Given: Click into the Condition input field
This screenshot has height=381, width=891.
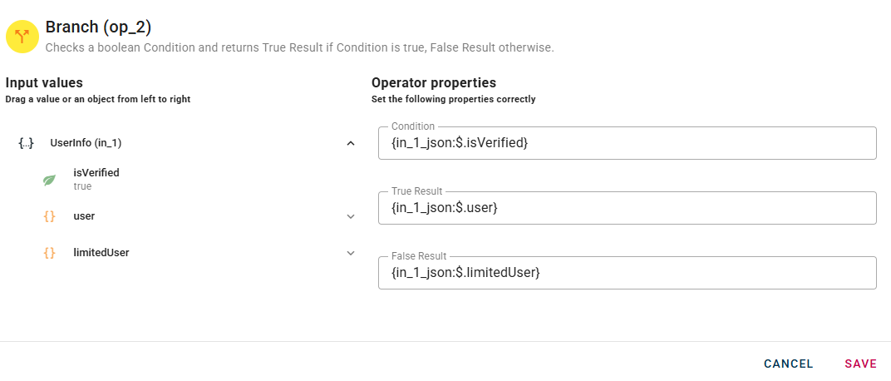Looking at the screenshot, I should tap(627, 143).
